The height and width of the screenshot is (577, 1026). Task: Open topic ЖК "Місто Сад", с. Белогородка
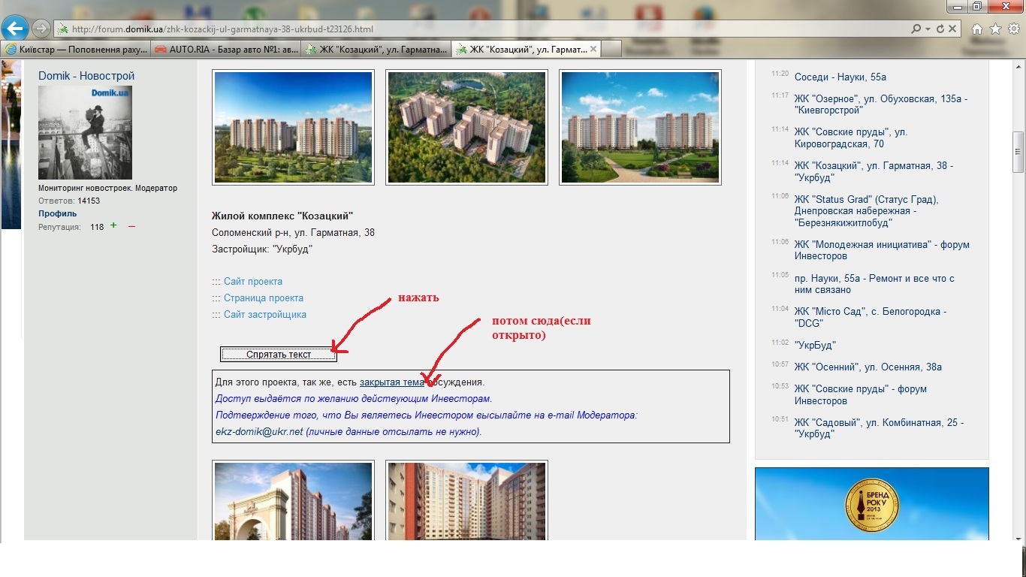point(871,317)
